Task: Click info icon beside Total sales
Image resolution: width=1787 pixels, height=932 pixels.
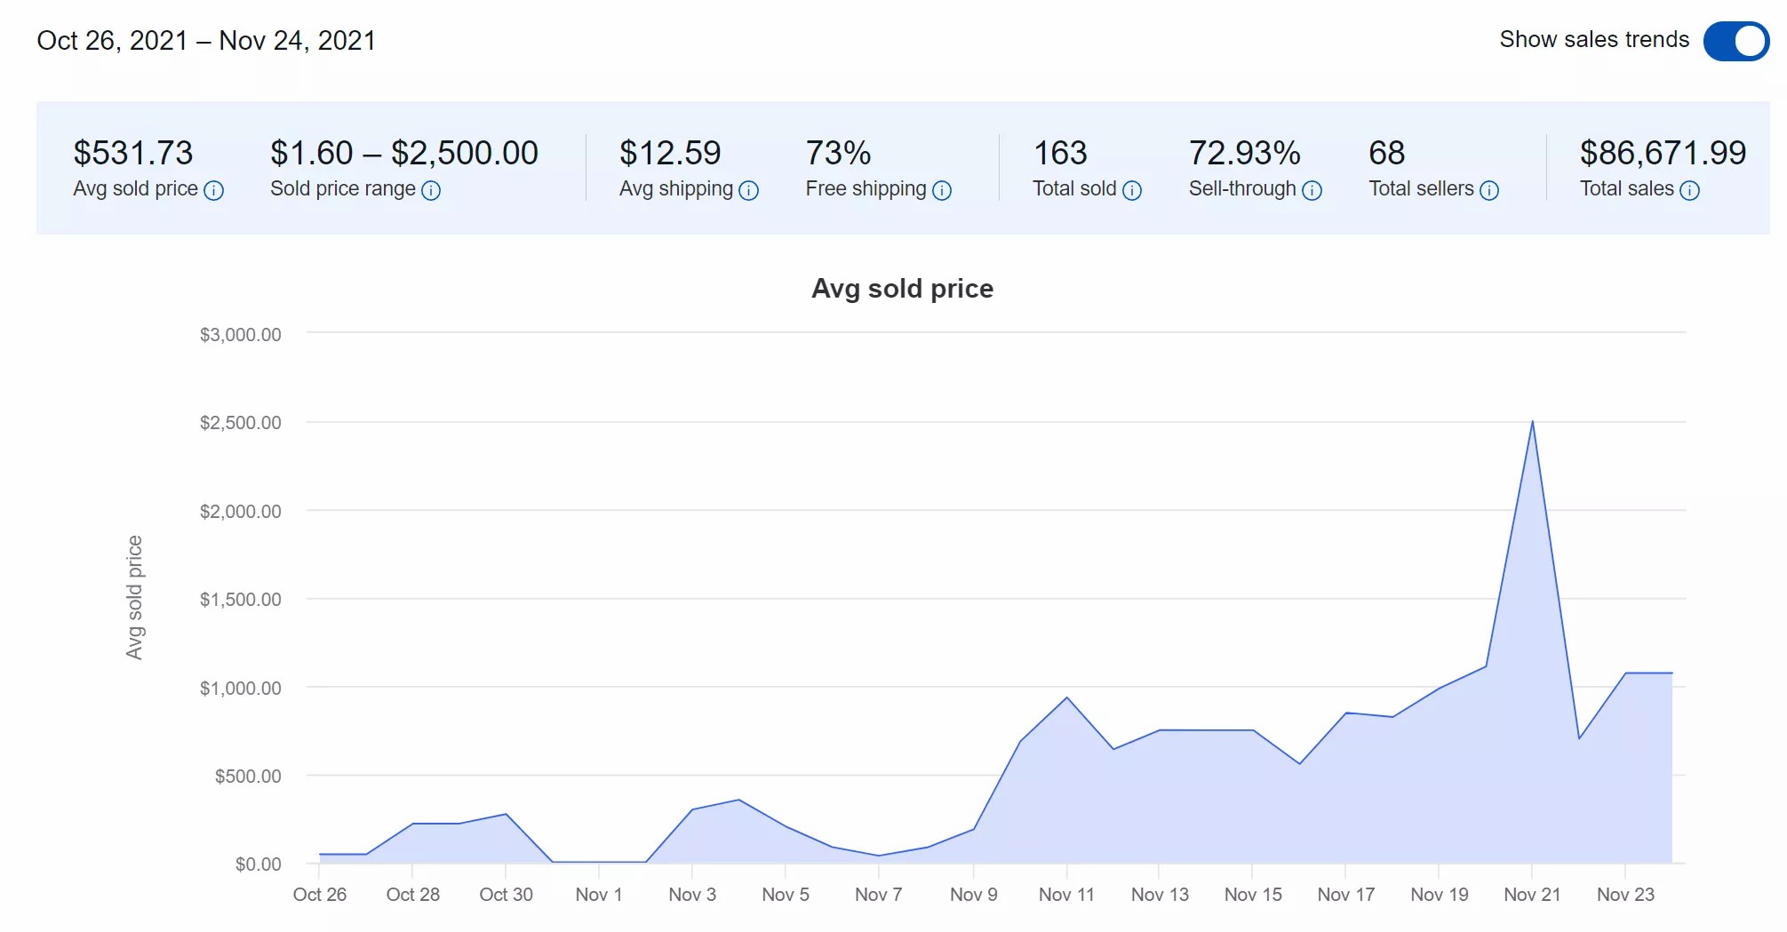Action: click(x=1689, y=190)
